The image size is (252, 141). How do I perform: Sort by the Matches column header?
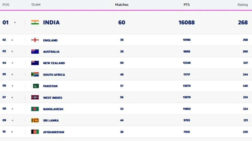tap(122, 5)
